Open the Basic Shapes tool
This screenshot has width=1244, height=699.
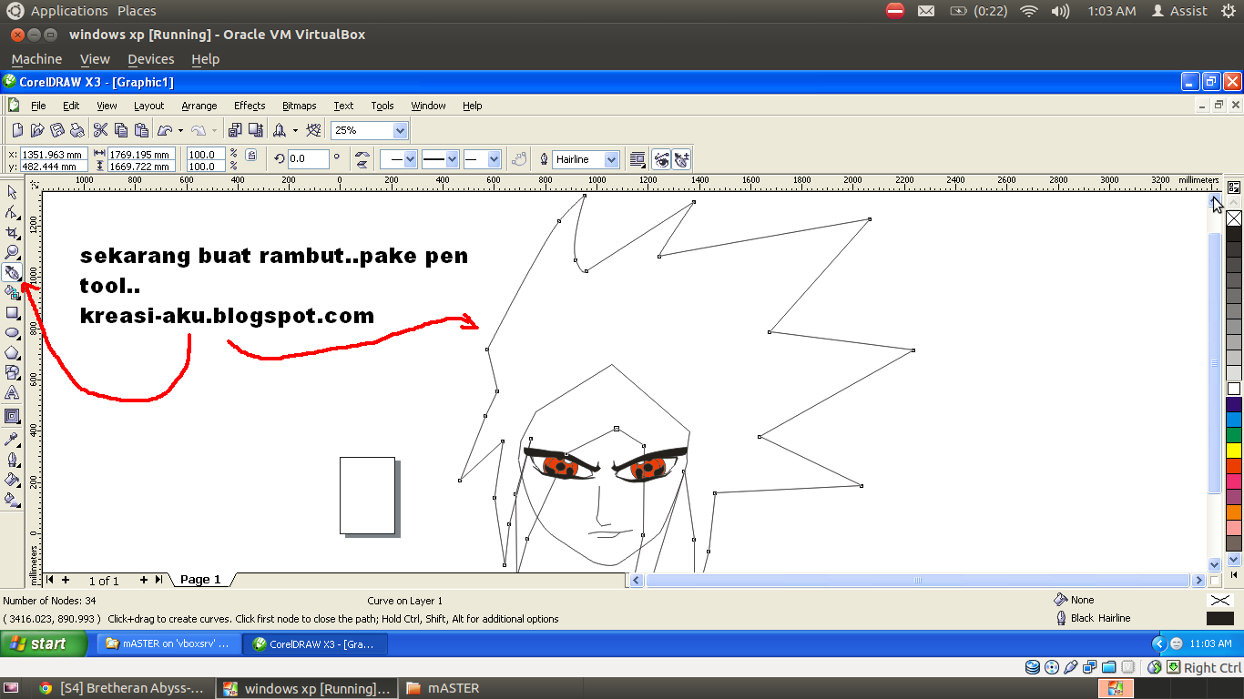pyautogui.click(x=12, y=372)
